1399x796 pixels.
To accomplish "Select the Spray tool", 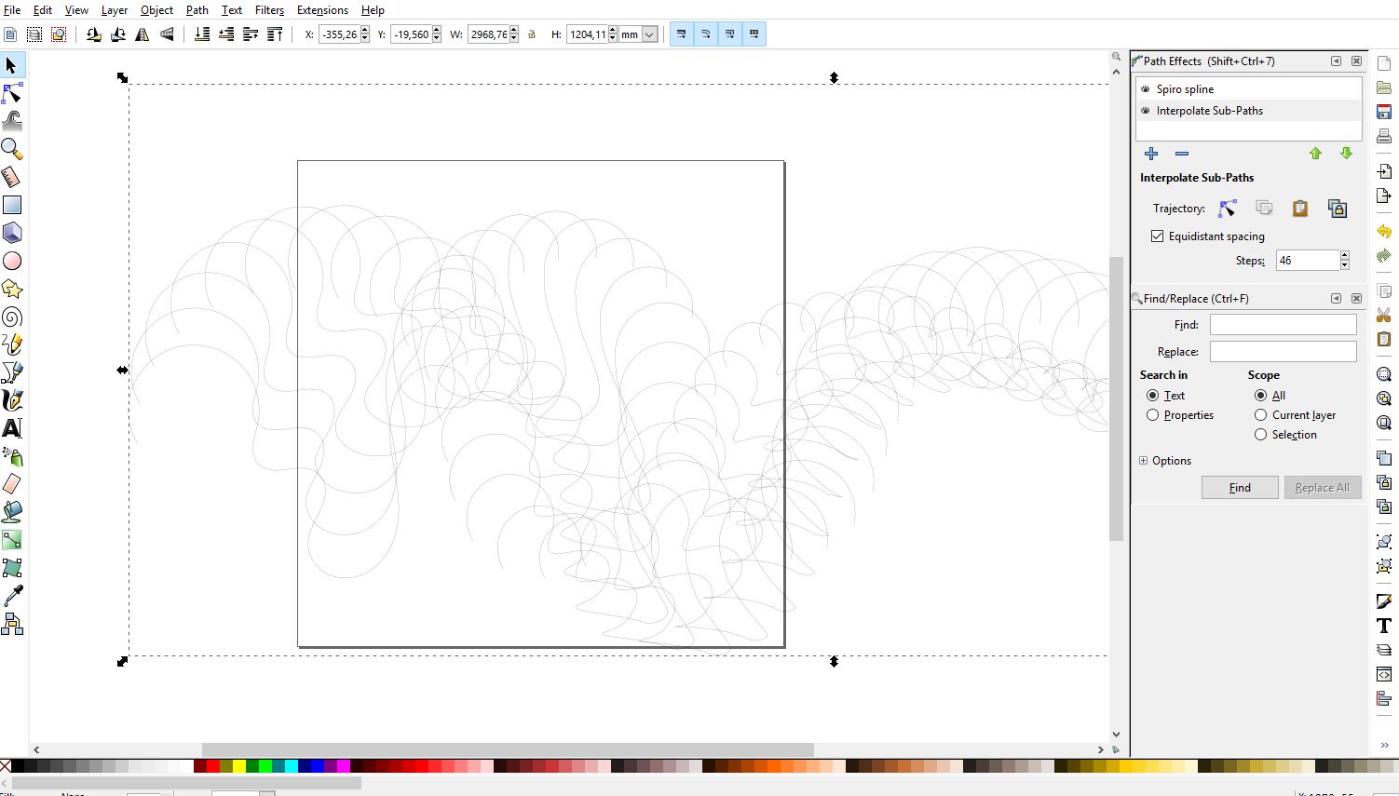I will pos(12,456).
